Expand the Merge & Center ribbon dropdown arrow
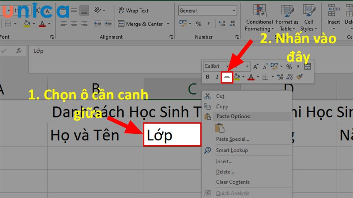 point(168,24)
